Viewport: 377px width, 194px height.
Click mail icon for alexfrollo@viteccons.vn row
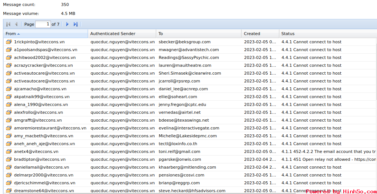tap(9, 112)
